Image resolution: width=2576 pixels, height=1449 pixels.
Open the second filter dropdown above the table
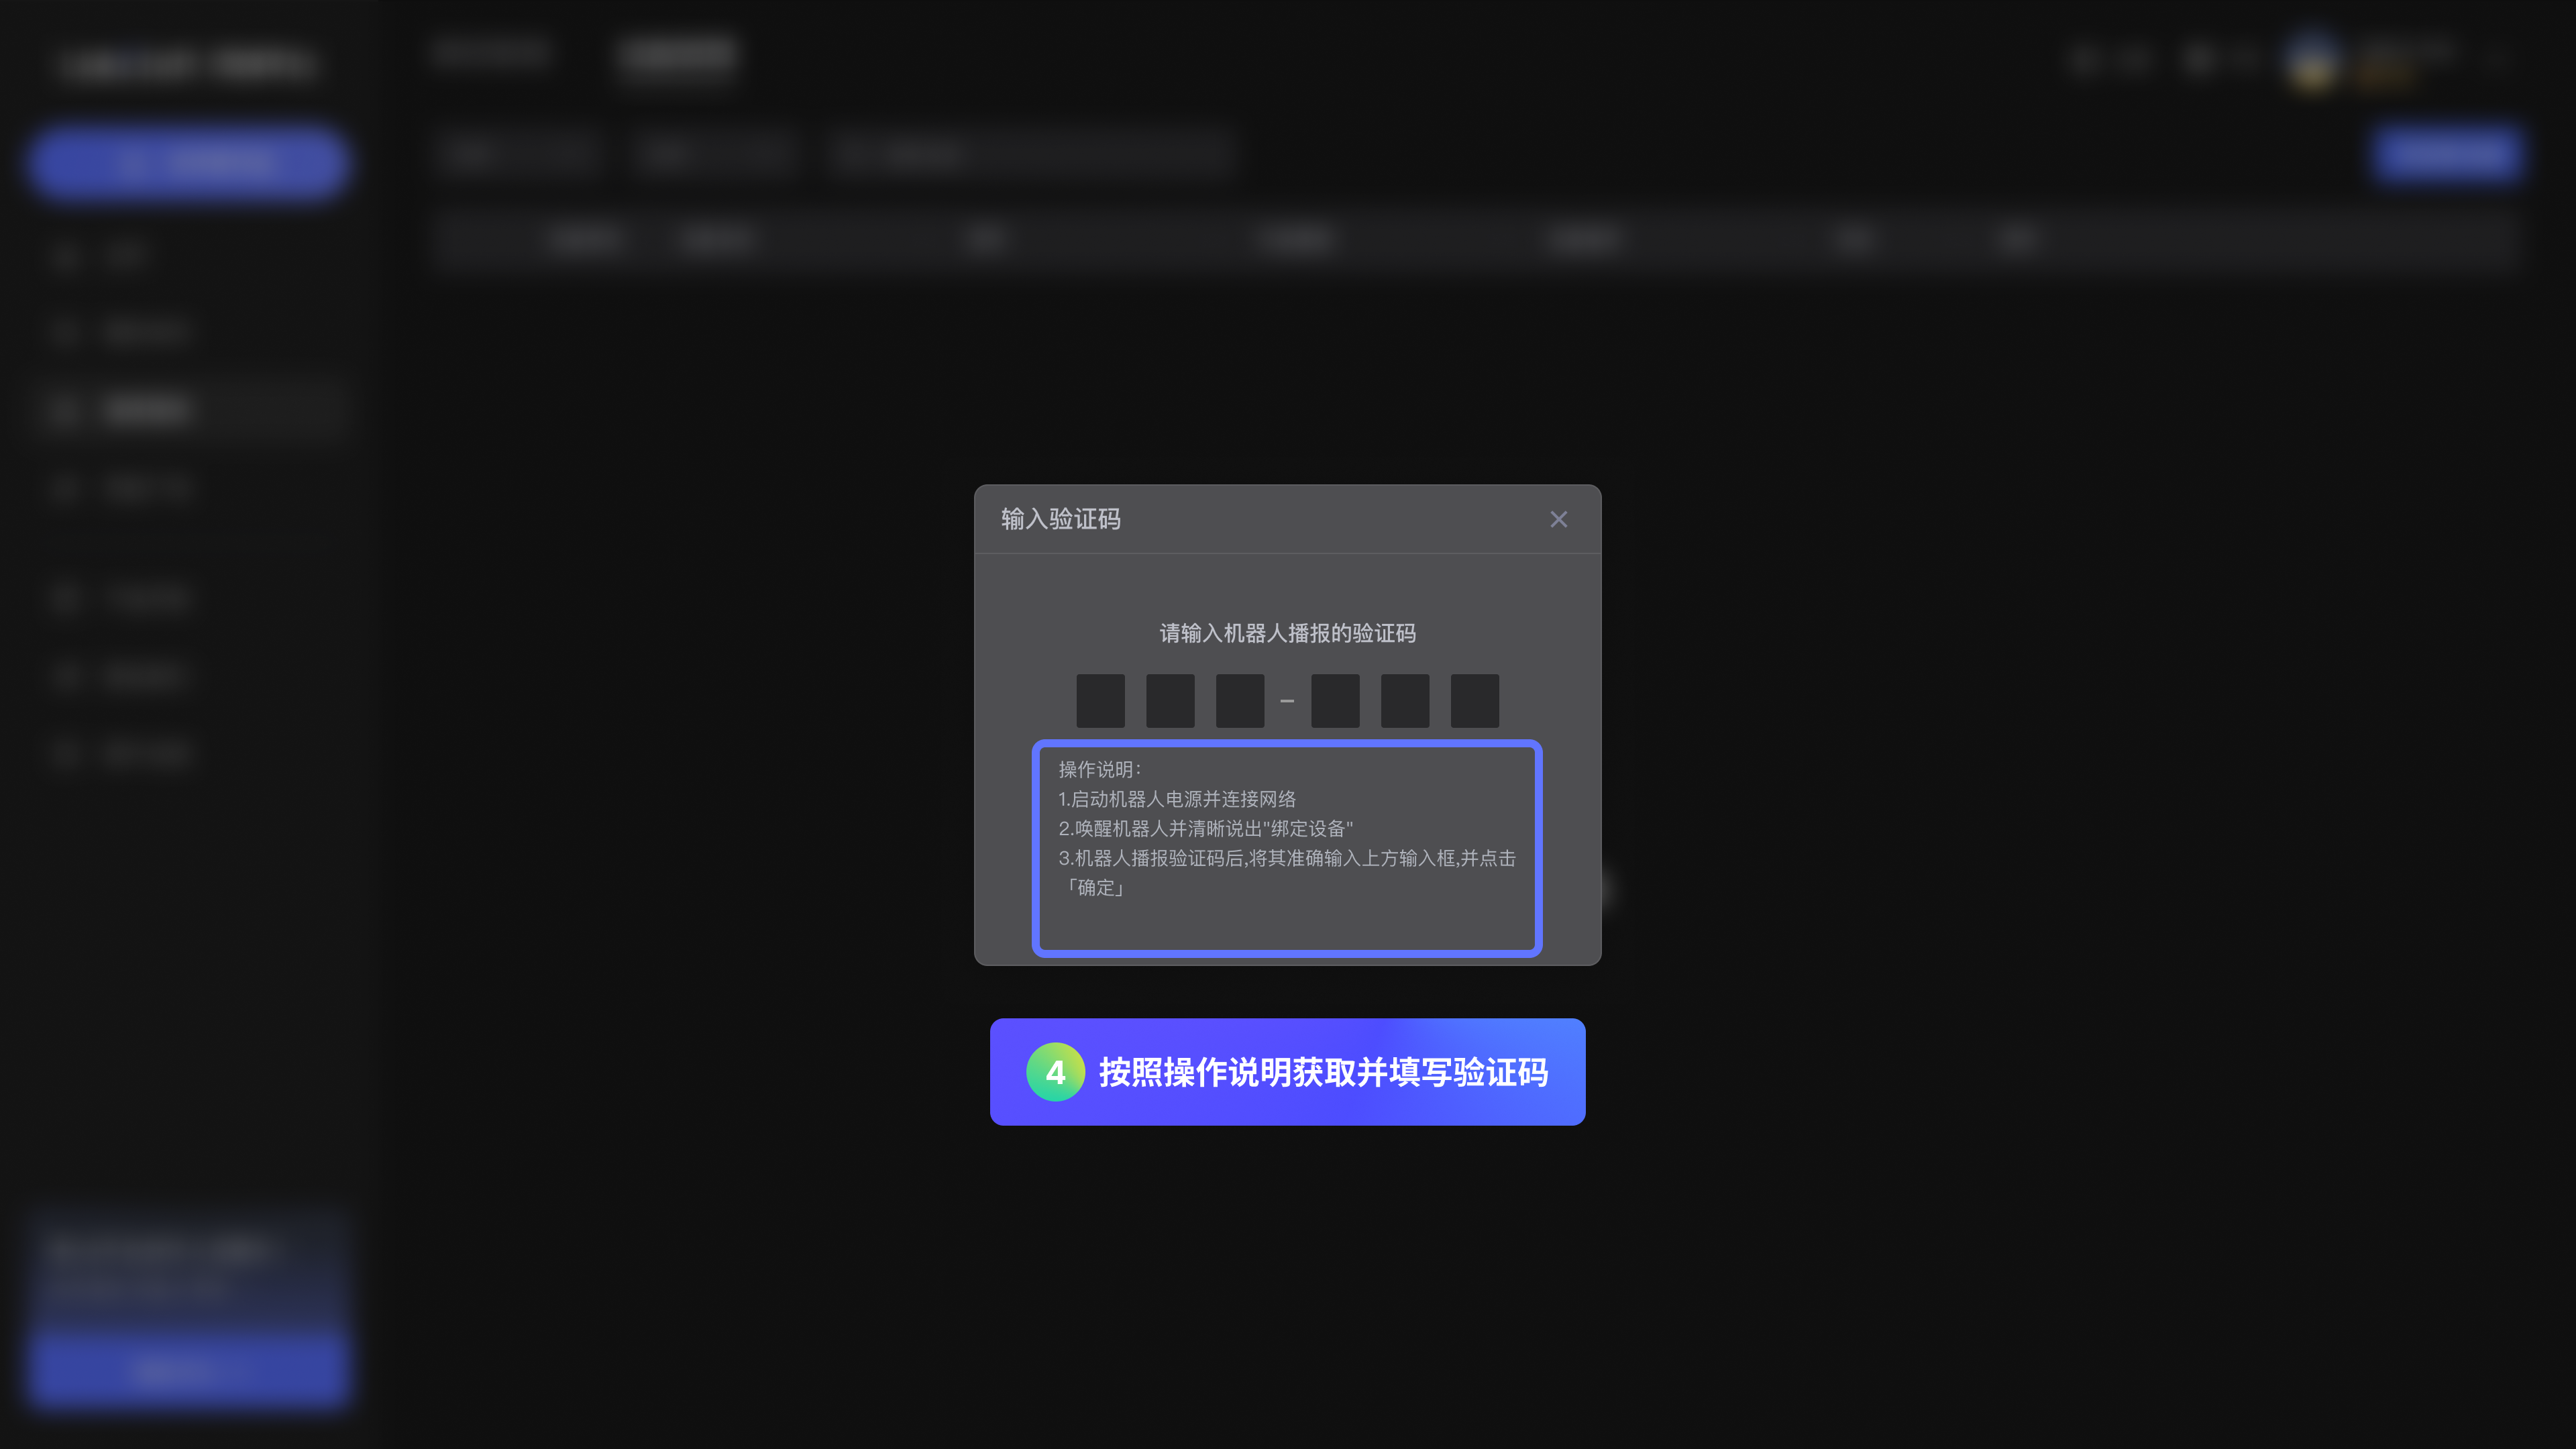coord(716,154)
